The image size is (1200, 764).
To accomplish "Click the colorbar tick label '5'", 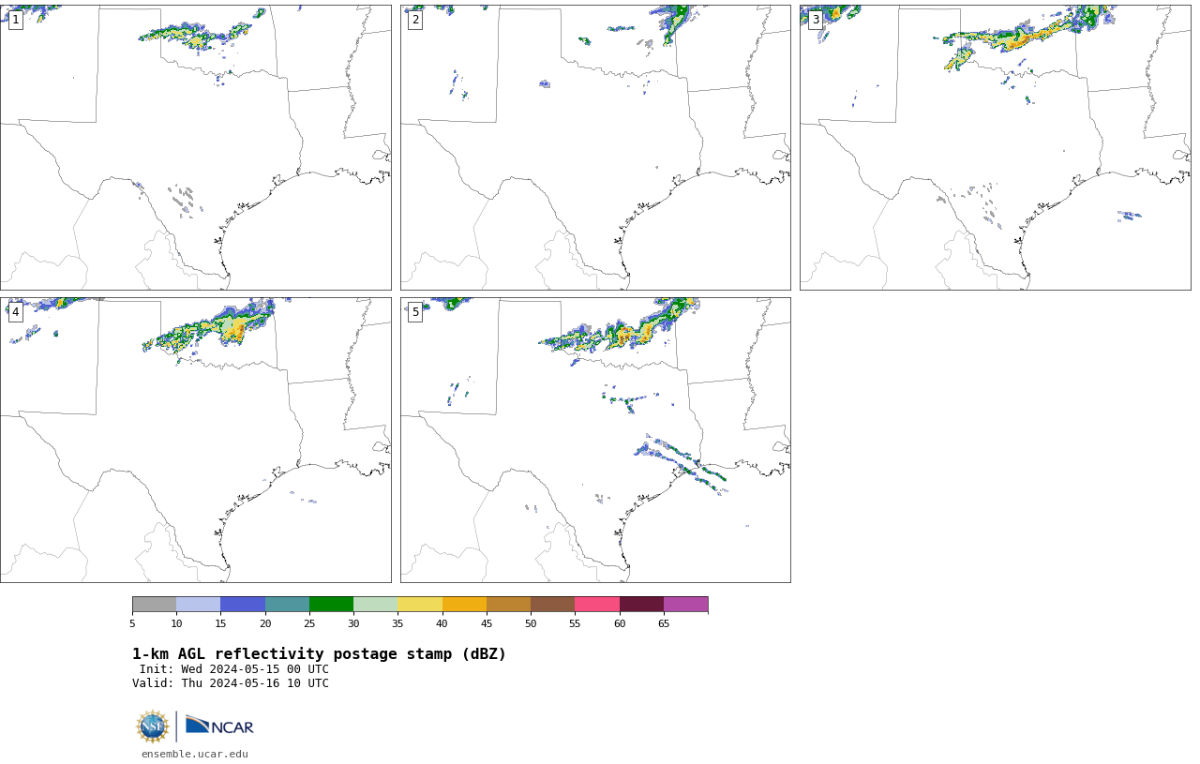I will [132, 624].
